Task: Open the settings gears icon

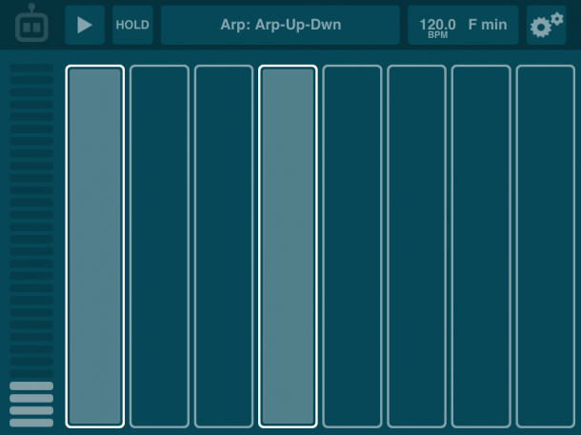Action: (547, 26)
